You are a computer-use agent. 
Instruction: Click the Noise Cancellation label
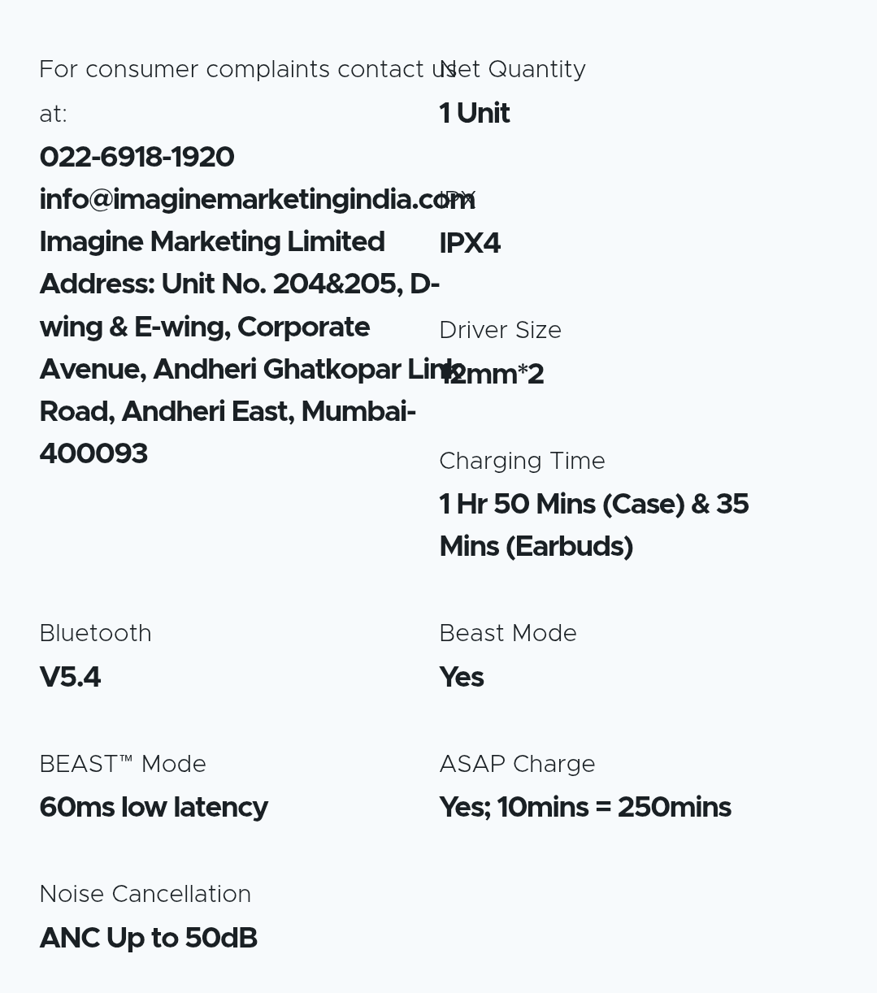145,895
